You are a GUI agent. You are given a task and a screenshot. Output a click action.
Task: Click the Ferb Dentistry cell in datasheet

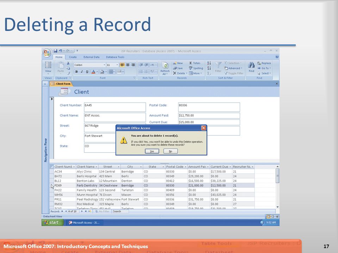87,186
